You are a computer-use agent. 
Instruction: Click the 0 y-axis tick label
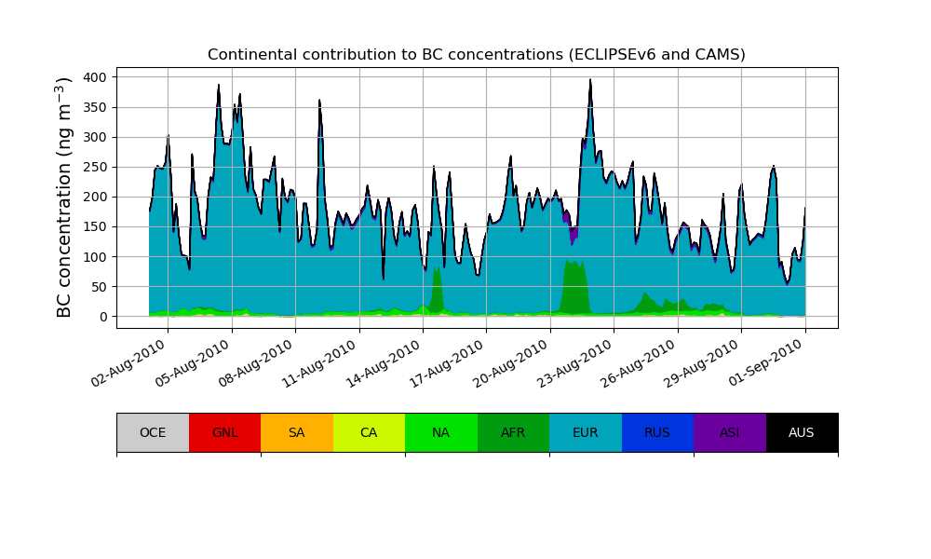pos(104,317)
